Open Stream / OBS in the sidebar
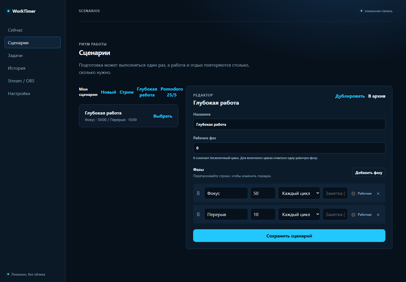This screenshot has width=406, height=282. pyautogui.click(x=32, y=81)
